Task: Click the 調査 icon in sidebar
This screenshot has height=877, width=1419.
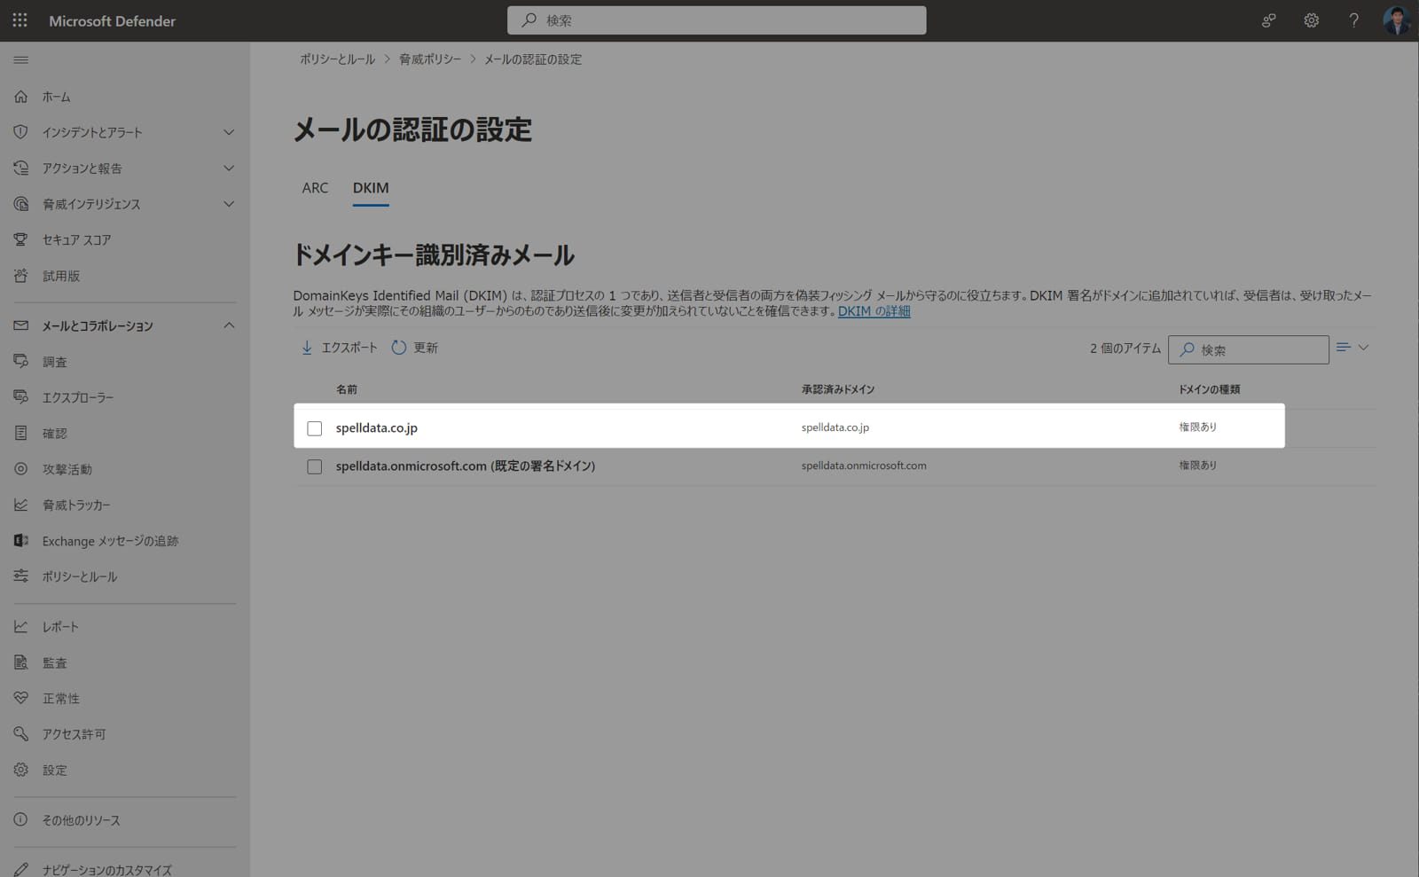Action: (20, 362)
